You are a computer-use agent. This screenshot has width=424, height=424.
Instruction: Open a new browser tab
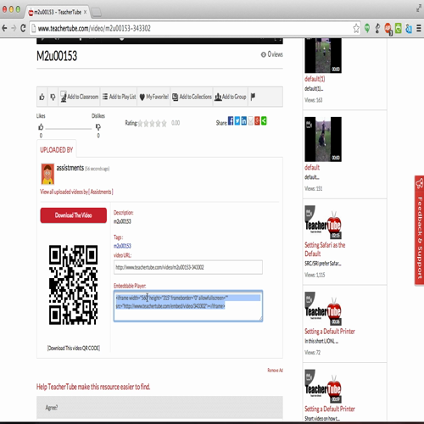click(x=96, y=12)
